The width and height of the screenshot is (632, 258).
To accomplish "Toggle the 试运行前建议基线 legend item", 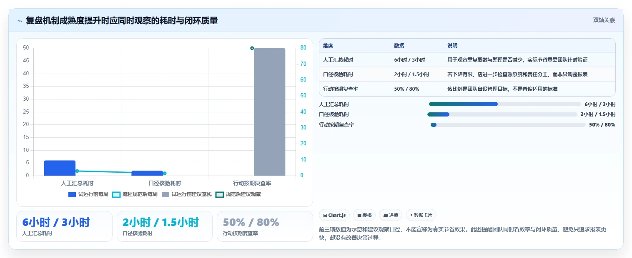I will (187, 194).
